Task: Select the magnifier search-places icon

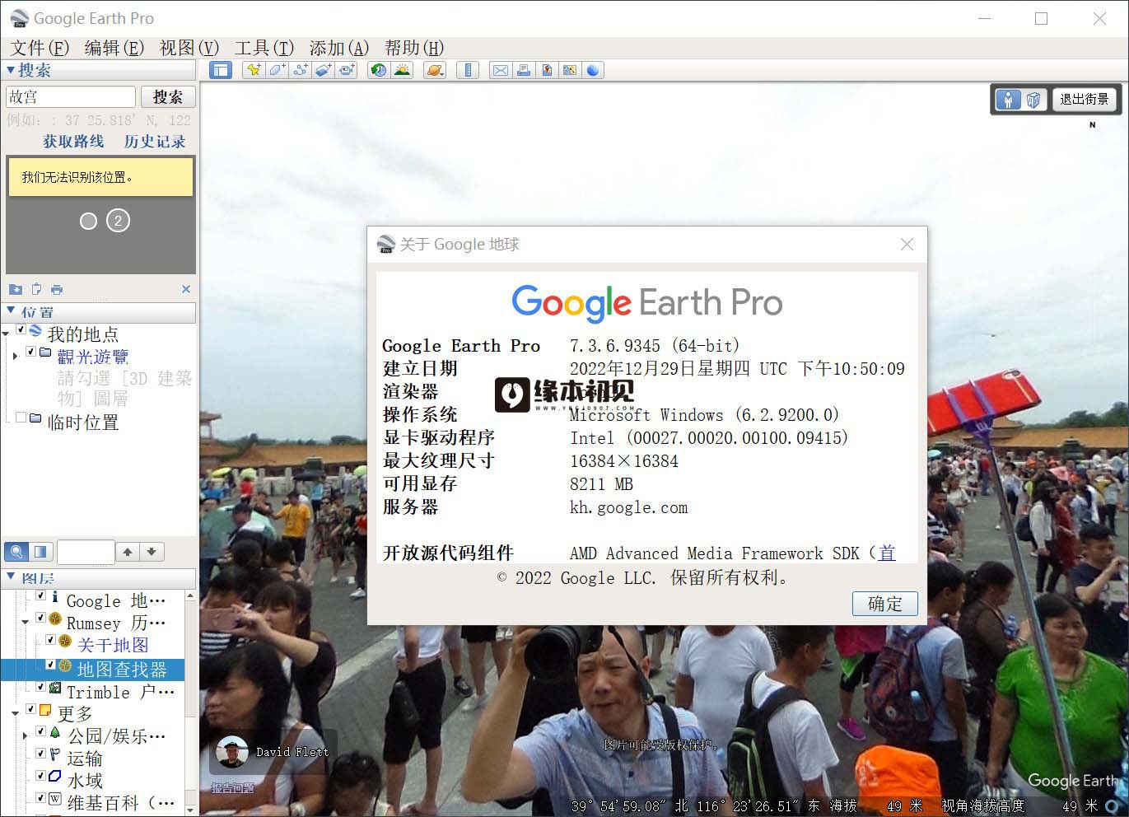Action: click(16, 551)
